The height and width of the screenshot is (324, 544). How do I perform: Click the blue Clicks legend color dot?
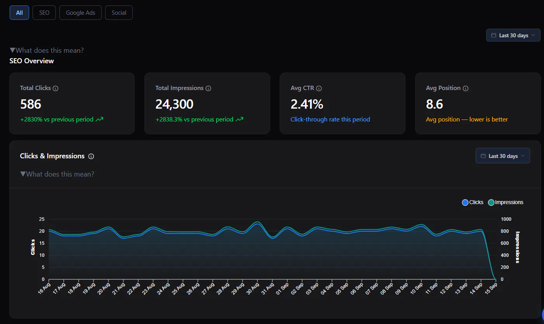(465, 203)
